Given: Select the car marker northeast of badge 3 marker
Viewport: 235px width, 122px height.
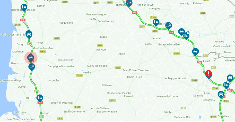Looking at the screenshot, I should (x=230, y=78).
